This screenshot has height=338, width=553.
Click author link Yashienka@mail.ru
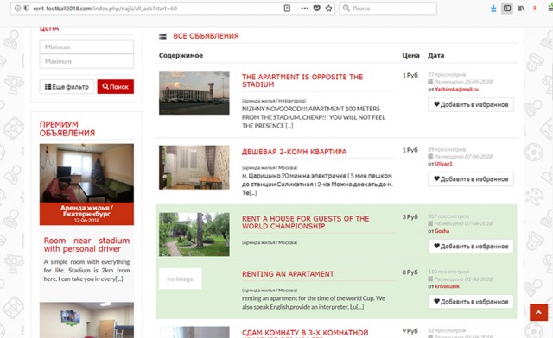pos(456,90)
